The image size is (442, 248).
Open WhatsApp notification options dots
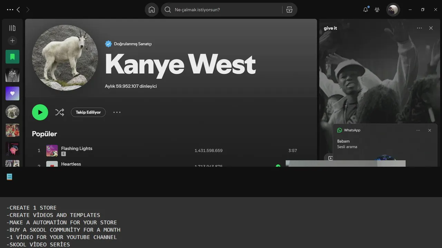point(418,130)
